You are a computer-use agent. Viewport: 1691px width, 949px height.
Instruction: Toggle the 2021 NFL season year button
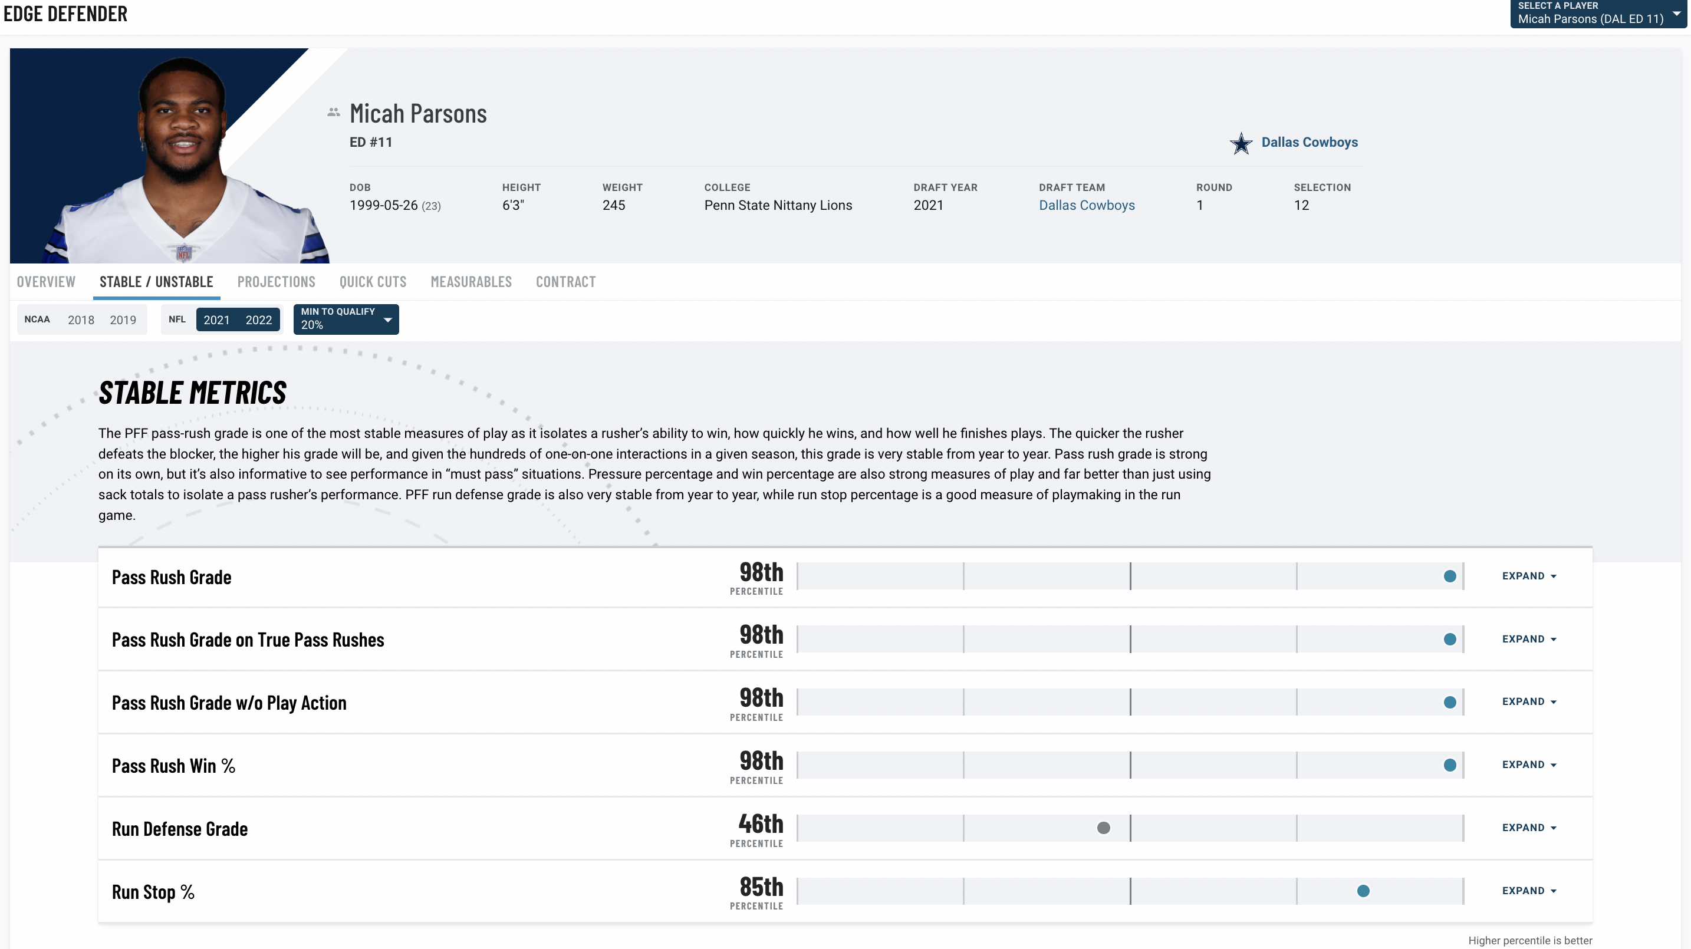[x=217, y=319]
